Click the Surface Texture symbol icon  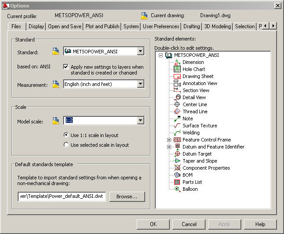click(177, 126)
